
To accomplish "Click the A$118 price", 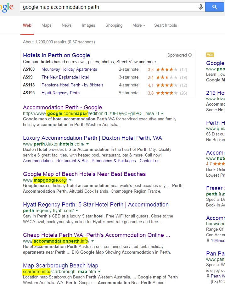I will click(x=29, y=85).
